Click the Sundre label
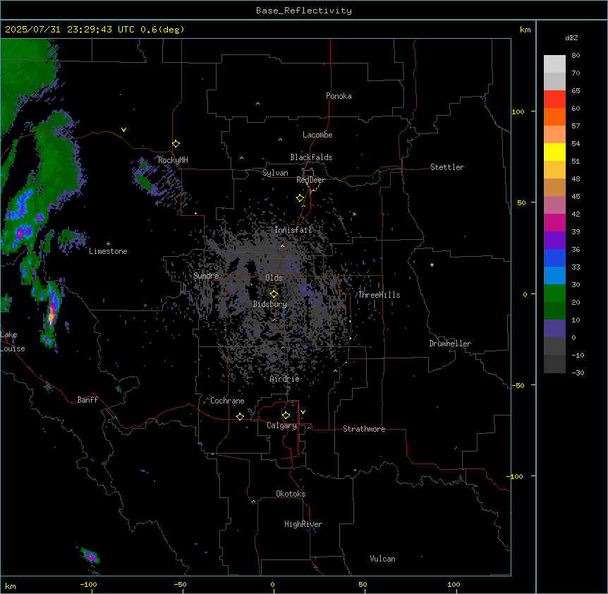 click(x=206, y=276)
